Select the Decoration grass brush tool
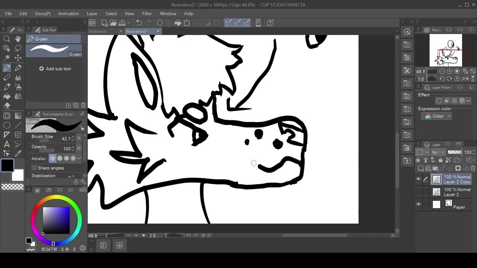The height and width of the screenshot is (268, 477). tap(18, 77)
